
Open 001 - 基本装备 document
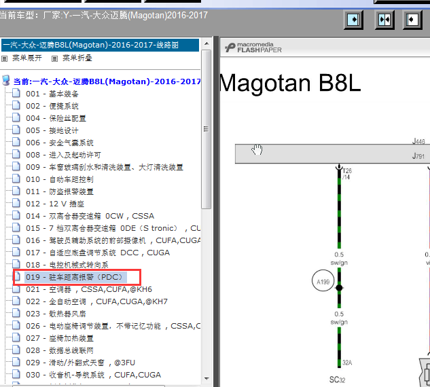click(x=52, y=94)
